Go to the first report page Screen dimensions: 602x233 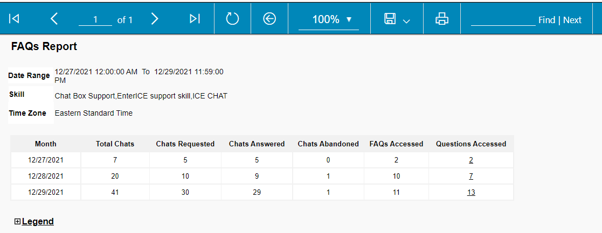click(x=15, y=19)
